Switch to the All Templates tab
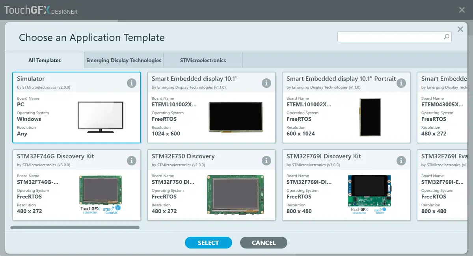 click(45, 60)
